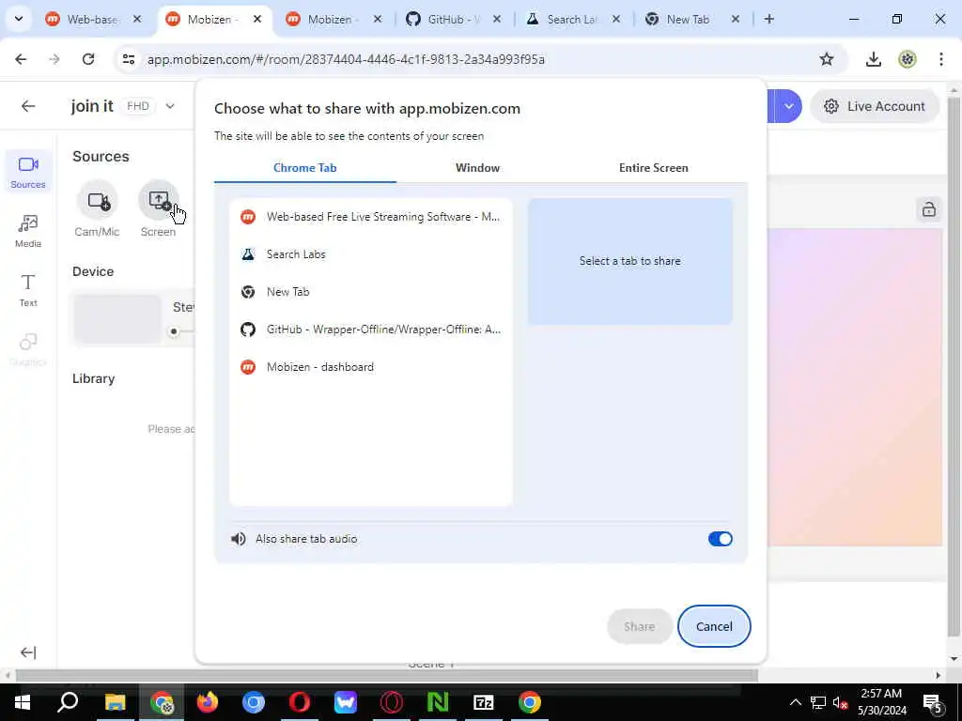Go back using Mobizen's back arrow

(x=28, y=106)
